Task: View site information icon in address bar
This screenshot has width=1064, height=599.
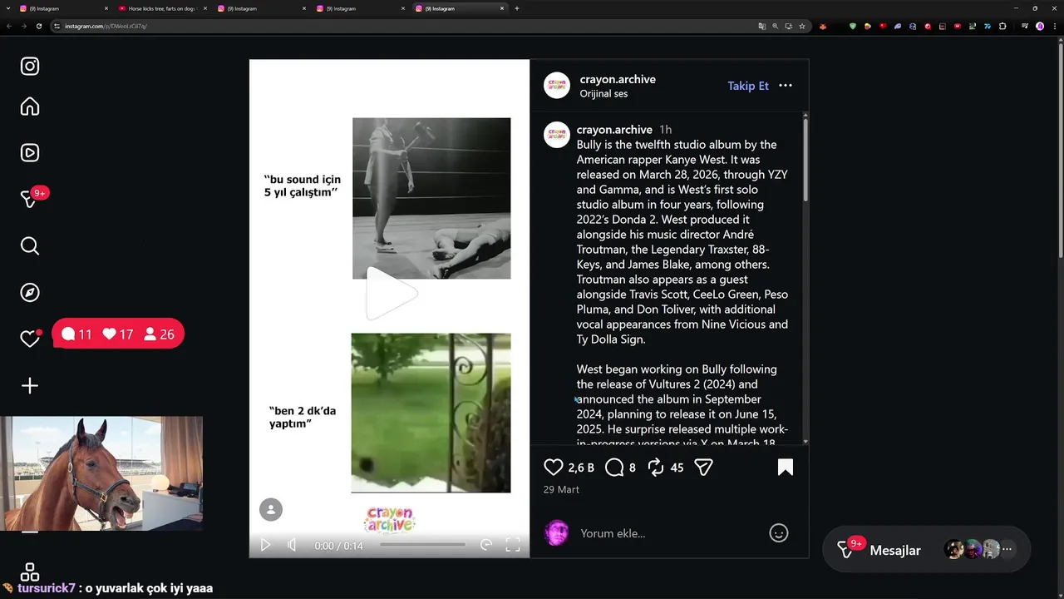Action: [x=57, y=26]
